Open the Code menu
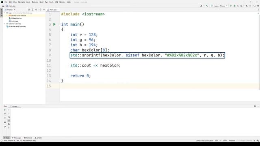The height and width of the screenshot is (146, 260). [x=28, y=2]
